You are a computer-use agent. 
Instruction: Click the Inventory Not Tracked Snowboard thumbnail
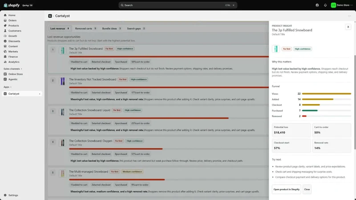pyautogui.click(x=62, y=81)
